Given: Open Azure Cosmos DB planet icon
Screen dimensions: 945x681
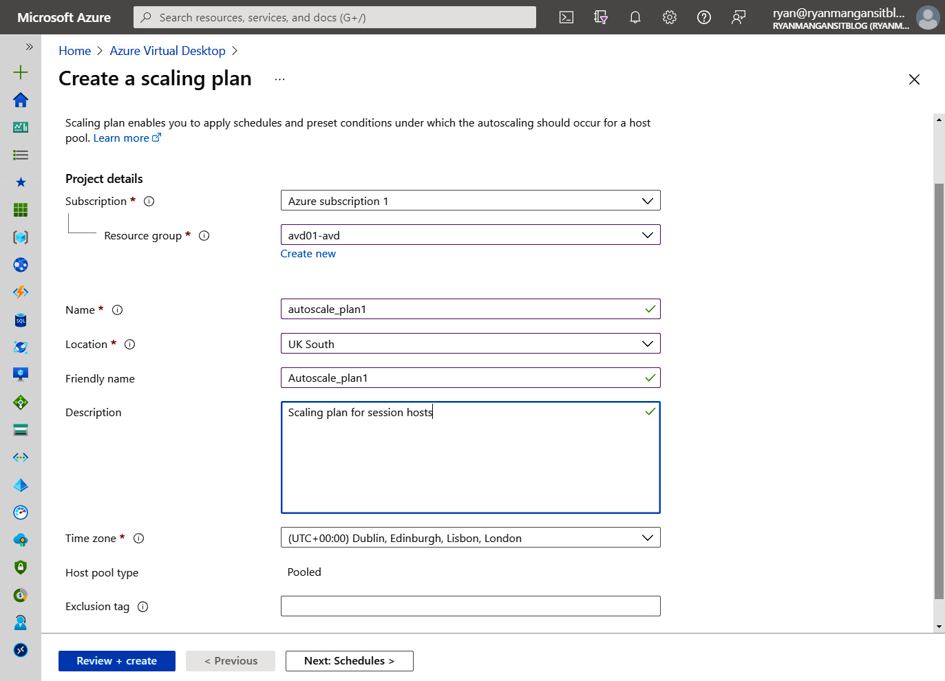Looking at the screenshot, I should pos(21,347).
